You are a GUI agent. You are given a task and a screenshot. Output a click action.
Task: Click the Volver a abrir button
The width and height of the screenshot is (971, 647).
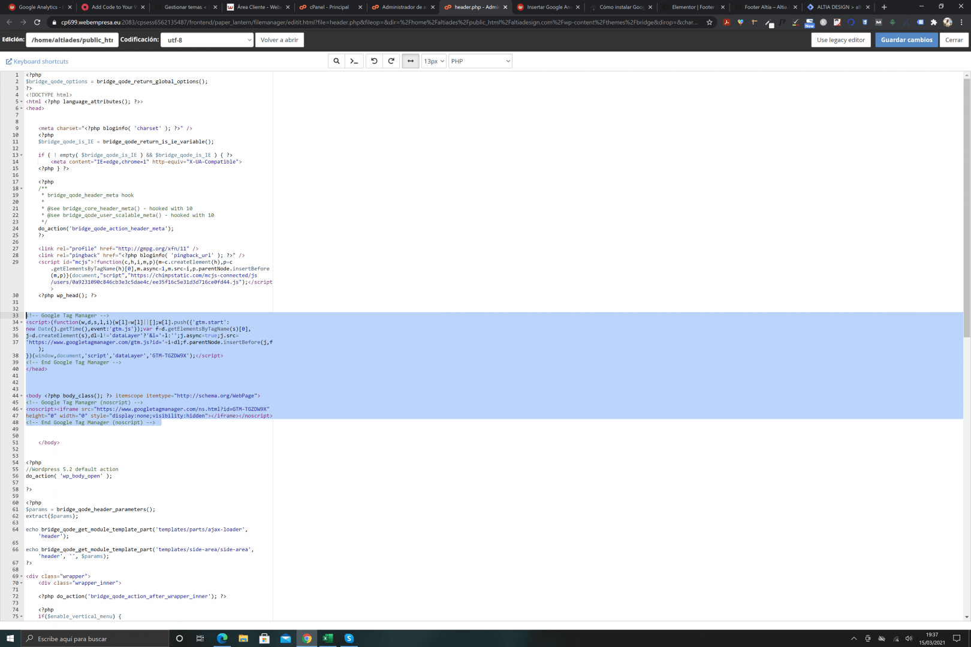pyautogui.click(x=279, y=40)
